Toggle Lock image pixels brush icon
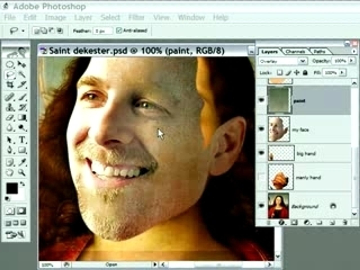This screenshot has height=270, width=360. [288, 72]
